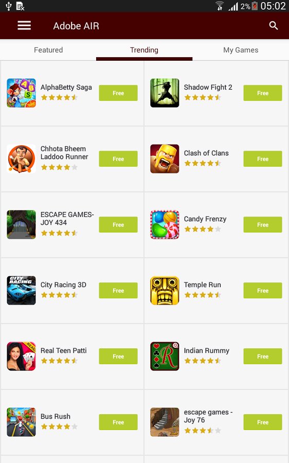This screenshot has height=463, width=289.
Task: Tap the Wi-Fi status bar indicator
Action: [220, 6]
